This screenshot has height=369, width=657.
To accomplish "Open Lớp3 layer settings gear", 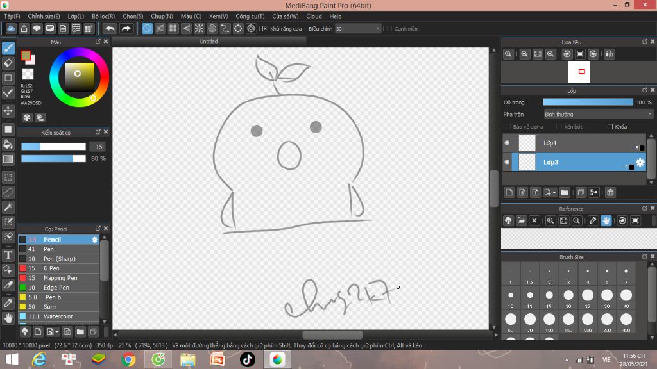I will point(640,162).
